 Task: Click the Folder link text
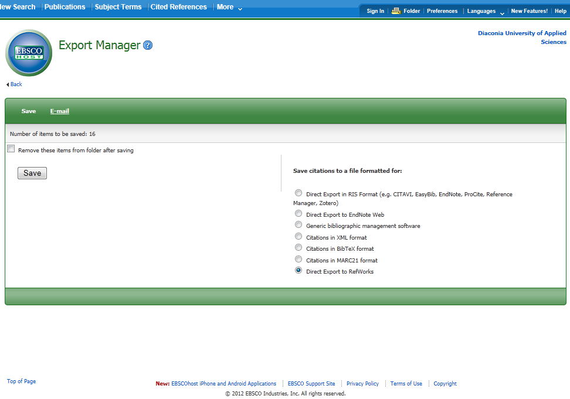(x=412, y=11)
